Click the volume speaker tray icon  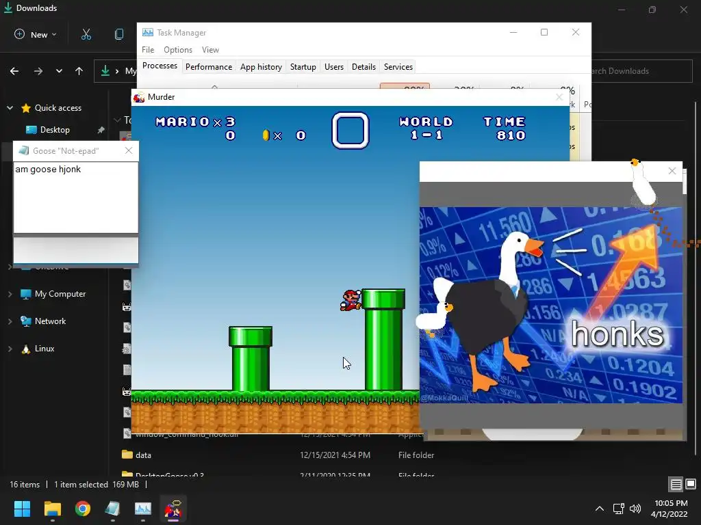click(635, 509)
